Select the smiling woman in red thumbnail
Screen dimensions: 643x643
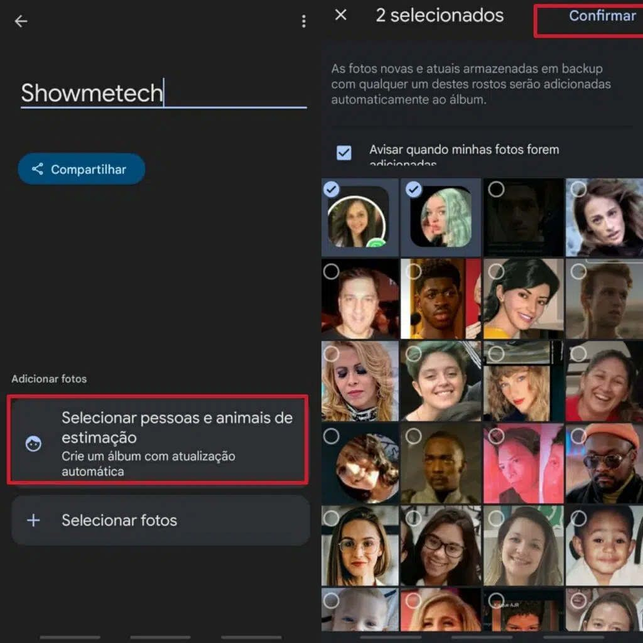603,381
